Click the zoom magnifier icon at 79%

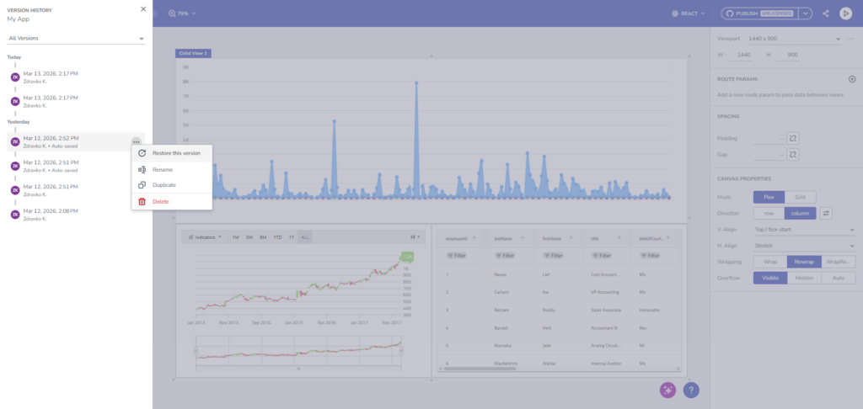tap(172, 13)
